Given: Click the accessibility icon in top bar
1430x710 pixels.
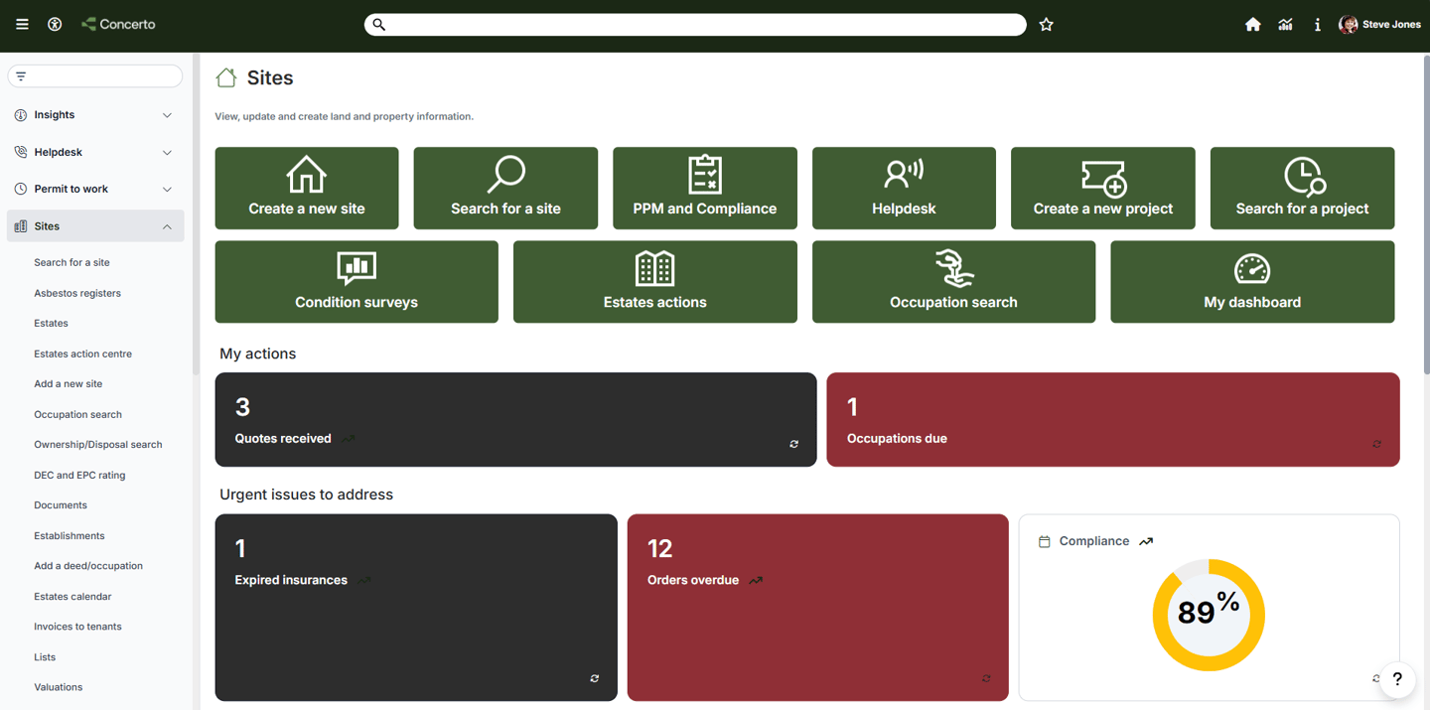Looking at the screenshot, I should [55, 24].
